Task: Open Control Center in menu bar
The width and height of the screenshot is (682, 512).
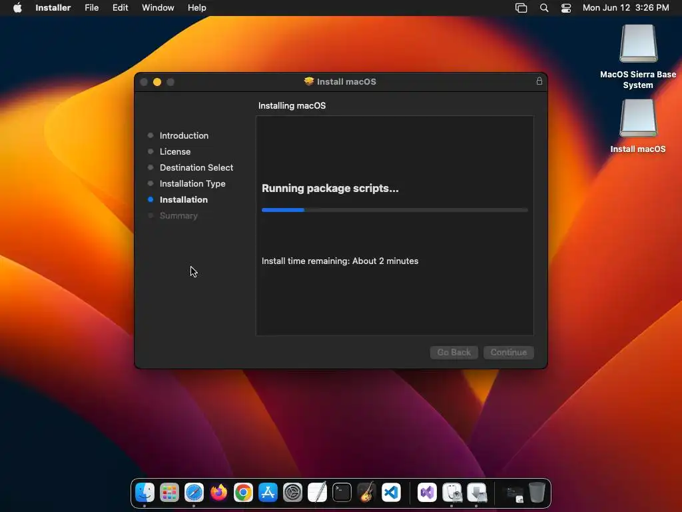Action: coord(566,8)
